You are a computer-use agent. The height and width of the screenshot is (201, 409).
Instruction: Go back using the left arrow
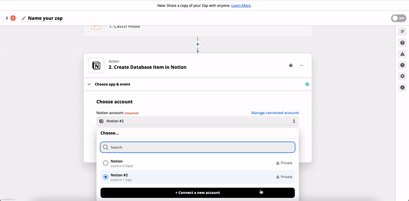7,18
